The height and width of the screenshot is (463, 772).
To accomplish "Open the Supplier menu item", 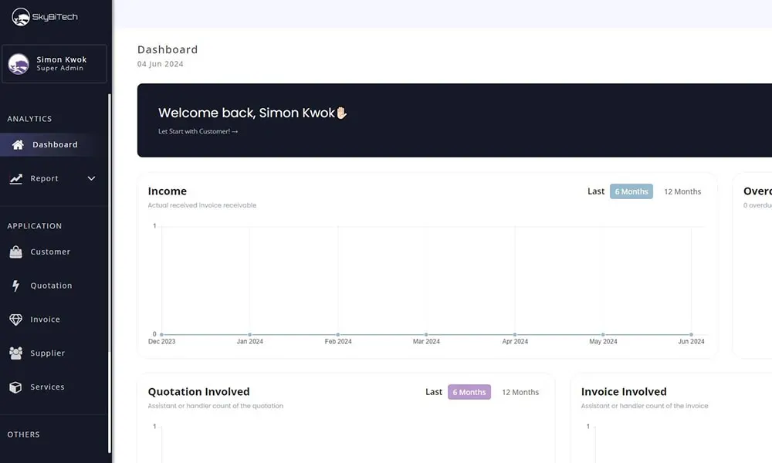I will [48, 353].
